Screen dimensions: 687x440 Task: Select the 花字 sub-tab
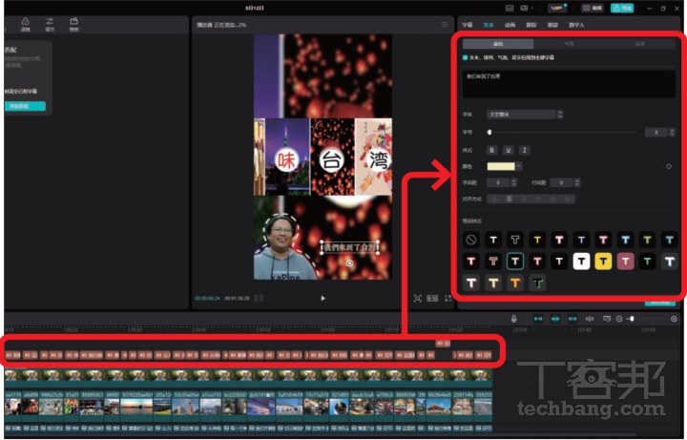pos(640,44)
